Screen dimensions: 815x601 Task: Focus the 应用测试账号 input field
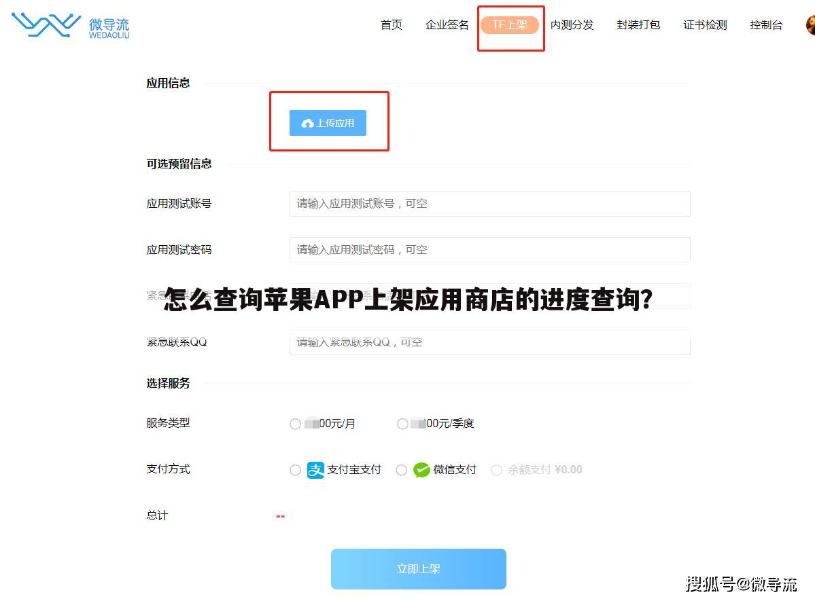click(x=489, y=204)
